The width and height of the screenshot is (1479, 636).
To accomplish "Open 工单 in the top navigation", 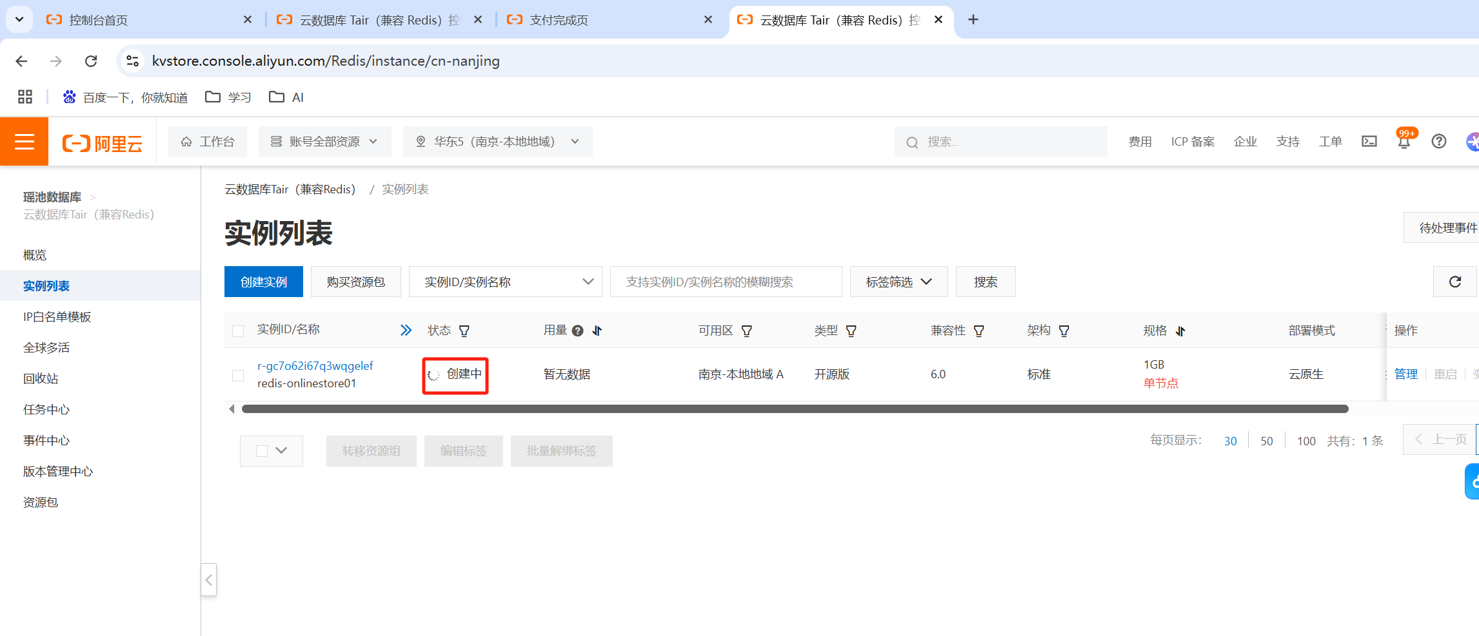I will [x=1330, y=142].
